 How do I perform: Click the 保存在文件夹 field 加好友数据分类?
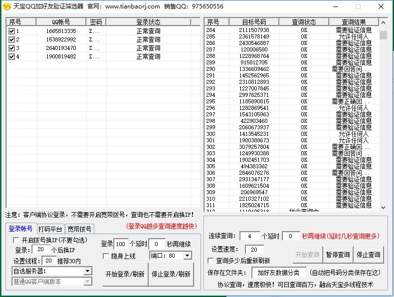tap(278, 273)
